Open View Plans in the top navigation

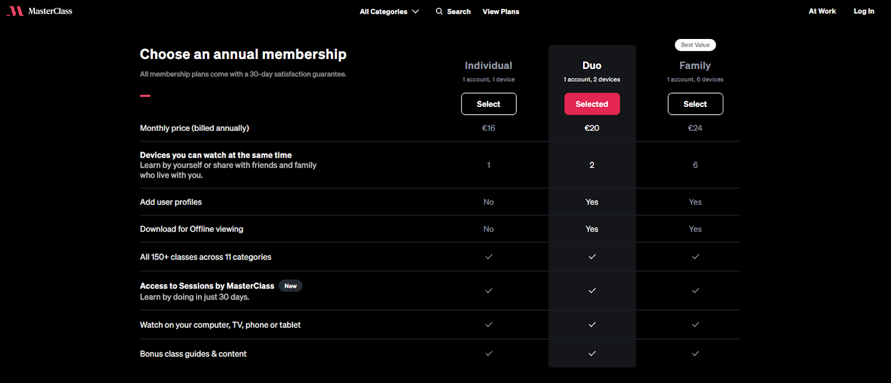tap(501, 12)
